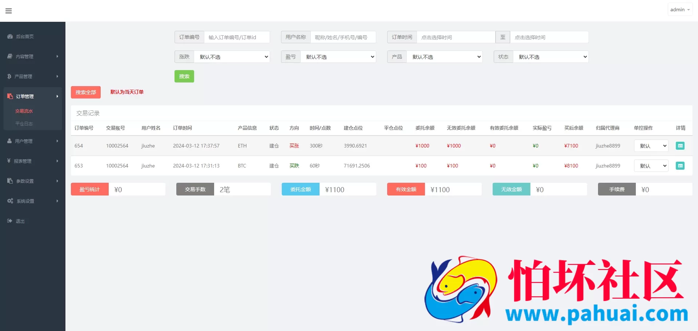The width and height of the screenshot is (698, 331).
Task: Change order 653 单控操作 to non-default
Action: (x=651, y=166)
